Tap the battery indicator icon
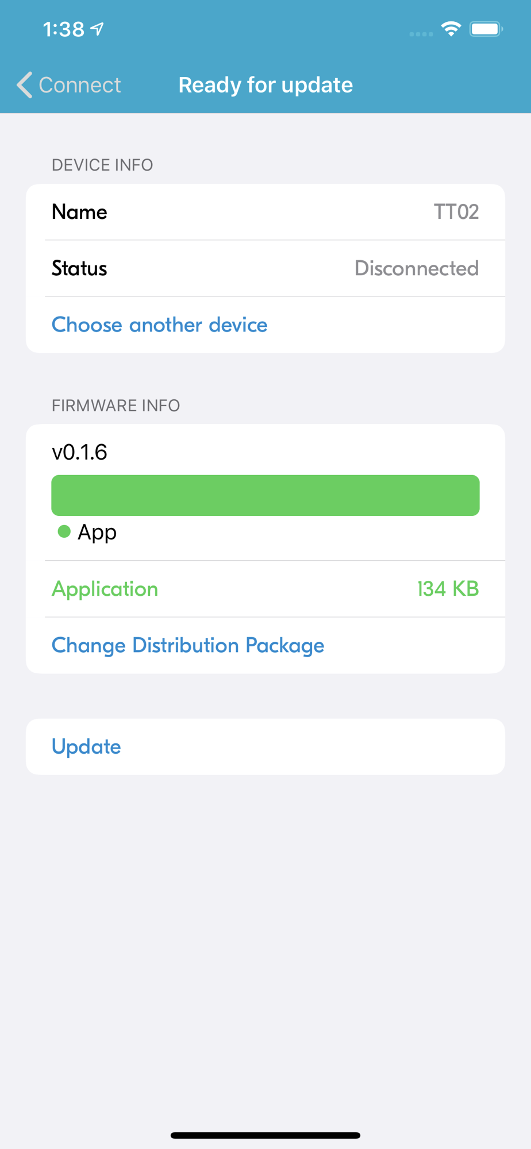Screen dimensions: 531x1149 (486, 29)
